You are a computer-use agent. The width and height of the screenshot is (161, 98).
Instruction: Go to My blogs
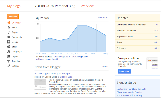[14, 6]
